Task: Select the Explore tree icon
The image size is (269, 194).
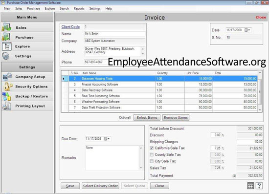Action: click(7, 46)
